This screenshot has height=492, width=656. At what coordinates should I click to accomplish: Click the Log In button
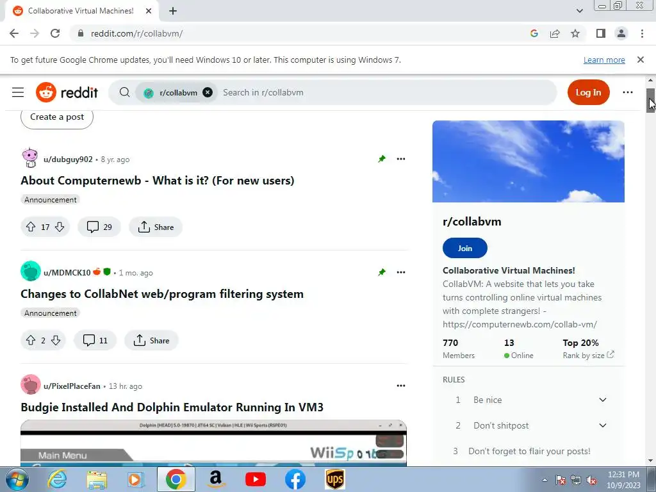[x=588, y=92]
